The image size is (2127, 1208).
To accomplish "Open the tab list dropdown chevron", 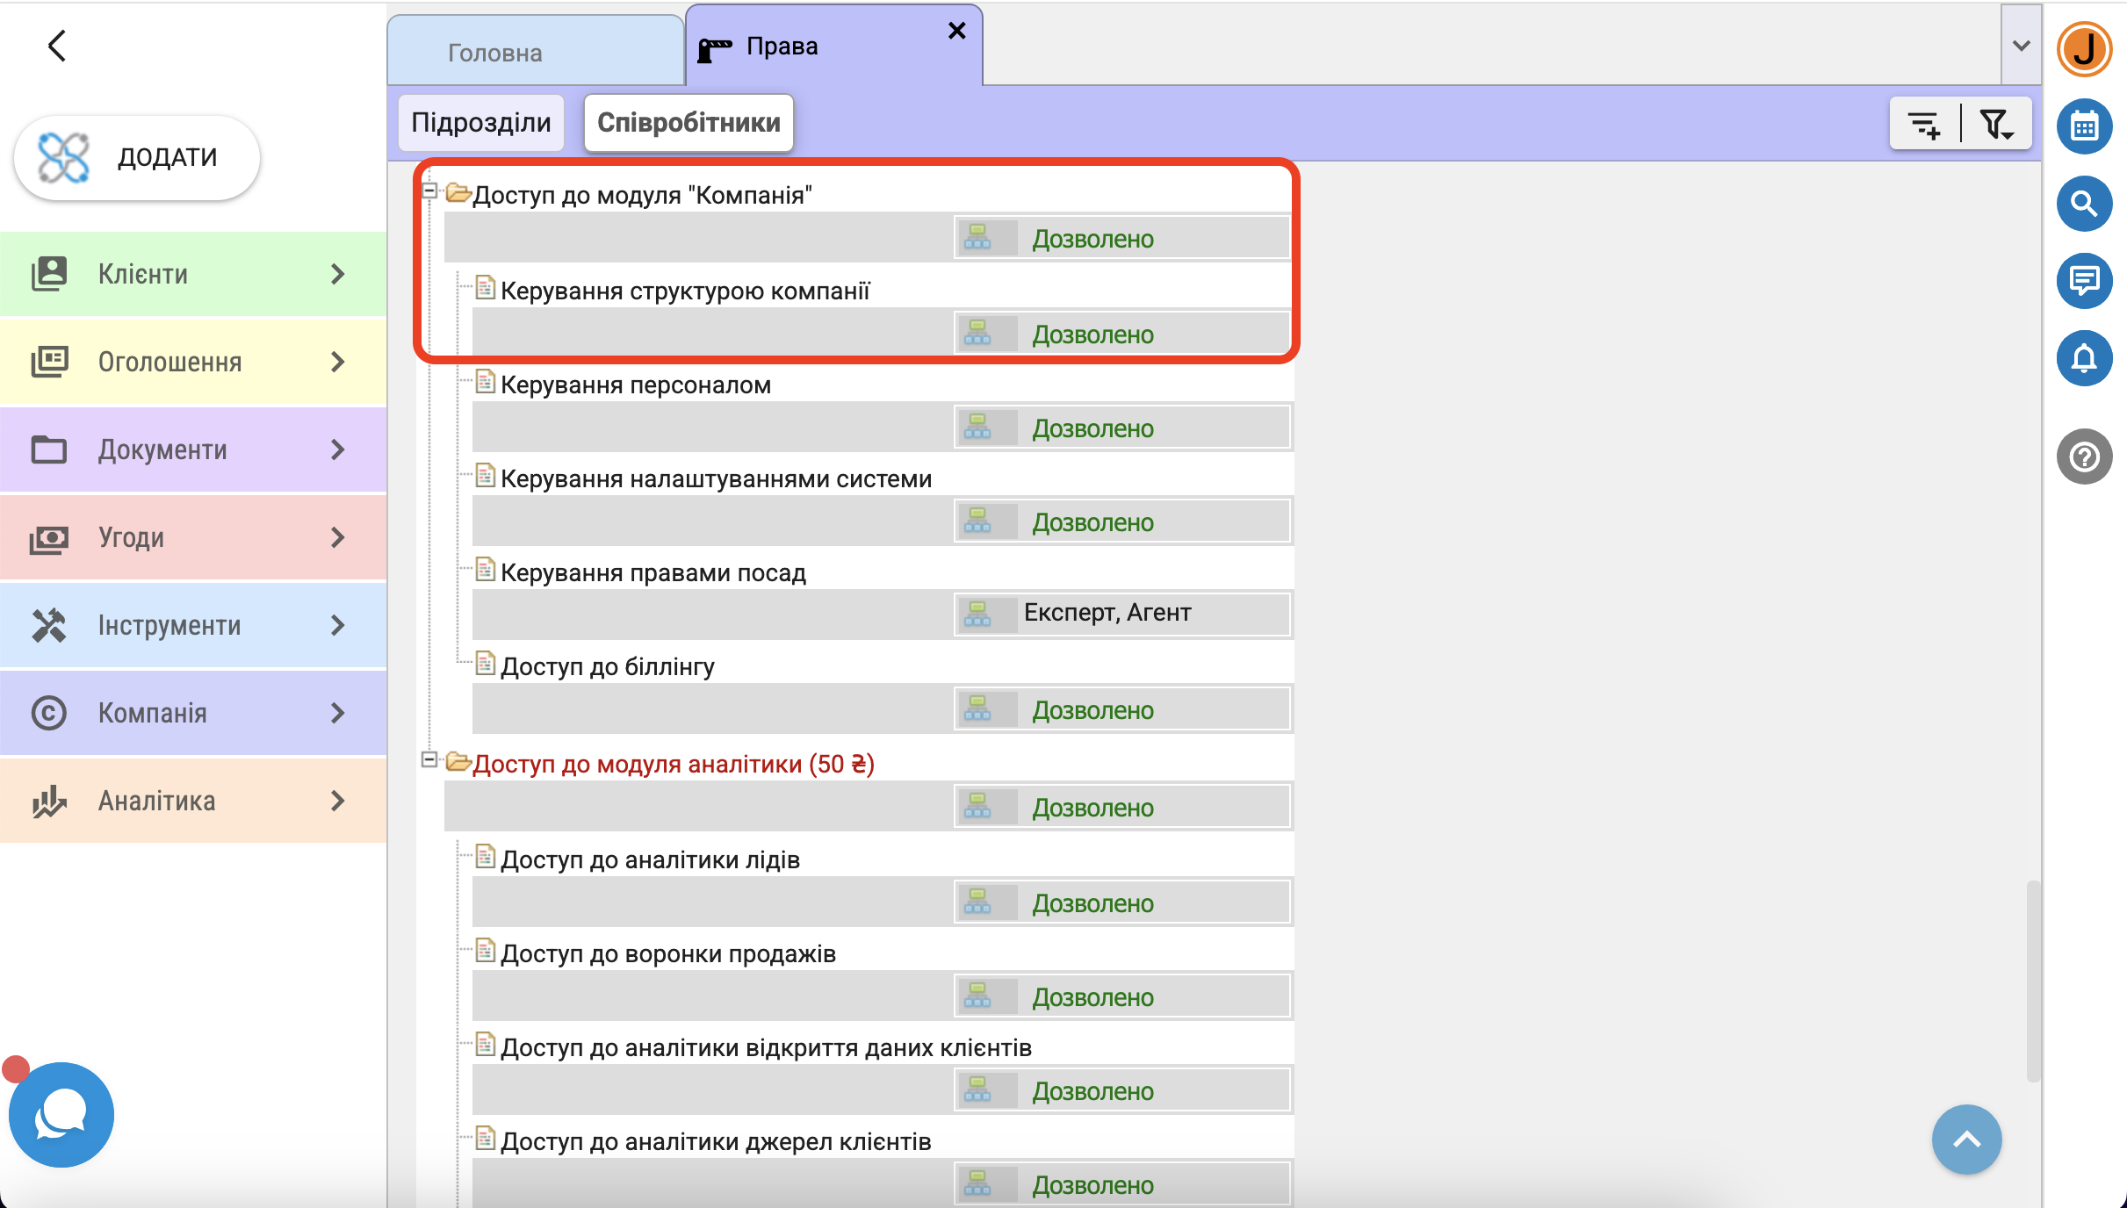I will [x=2021, y=46].
